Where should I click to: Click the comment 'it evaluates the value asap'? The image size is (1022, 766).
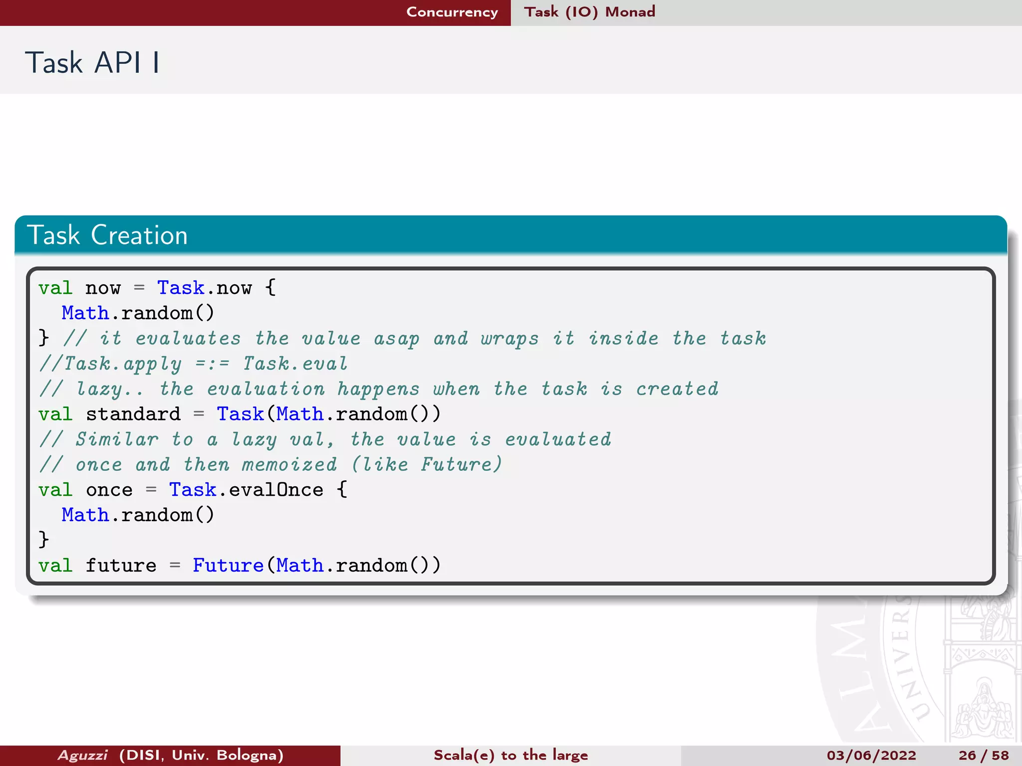tap(259, 339)
